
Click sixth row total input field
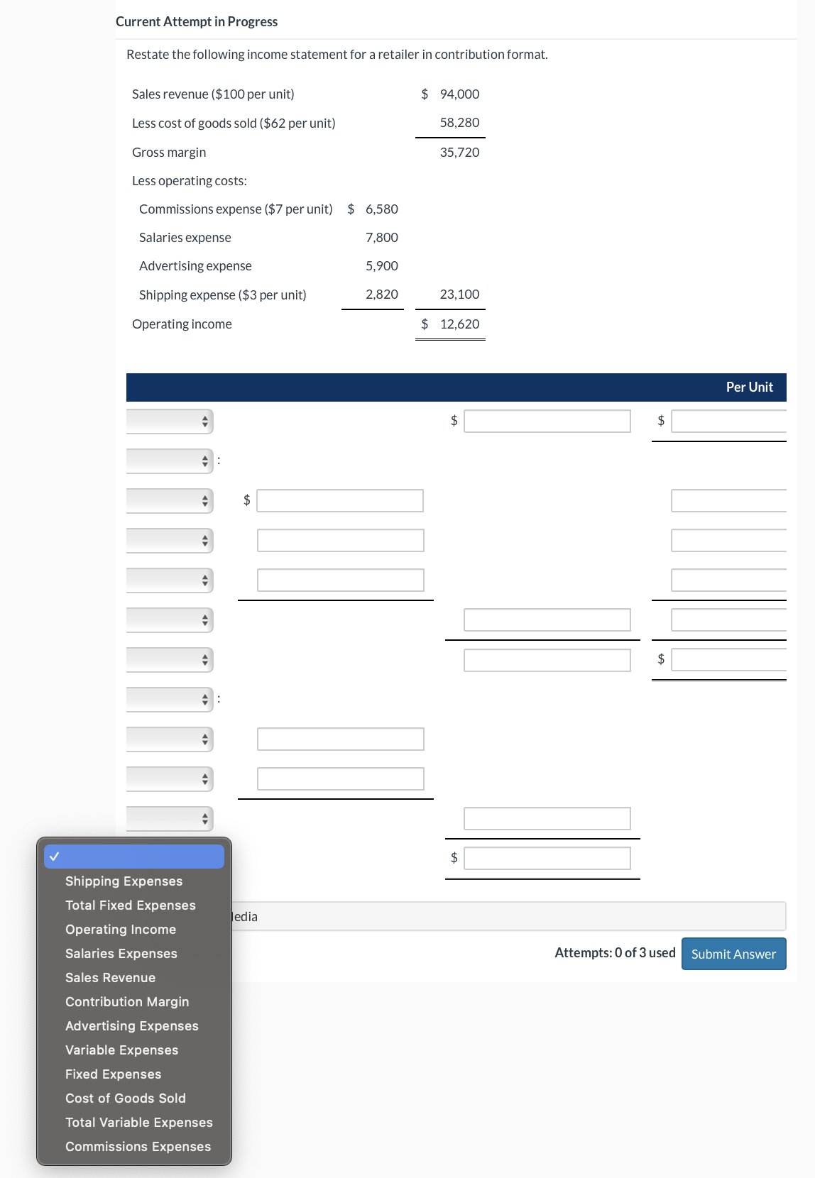pyautogui.click(x=547, y=620)
